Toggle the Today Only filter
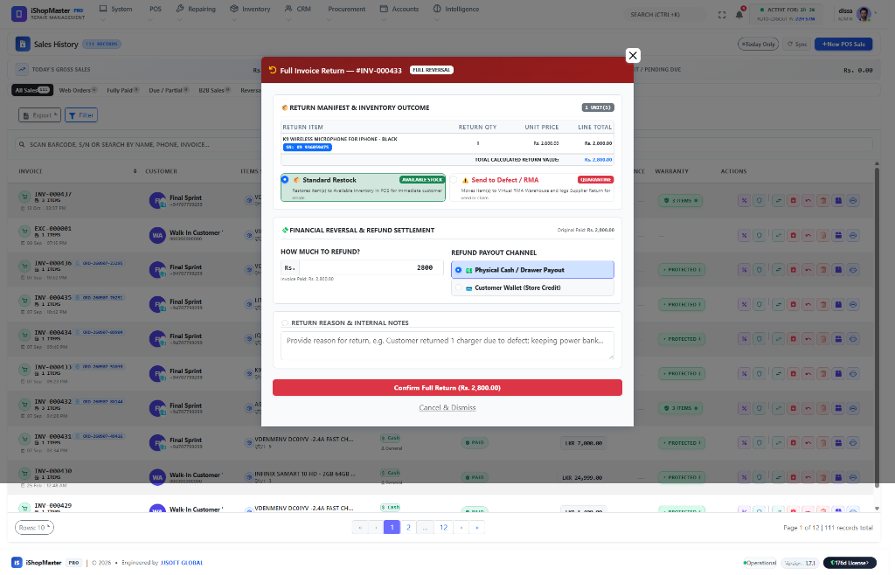The image size is (895, 575). click(x=758, y=44)
